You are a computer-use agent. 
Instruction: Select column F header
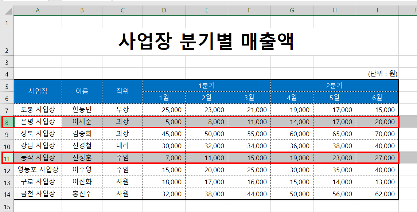click(249, 10)
